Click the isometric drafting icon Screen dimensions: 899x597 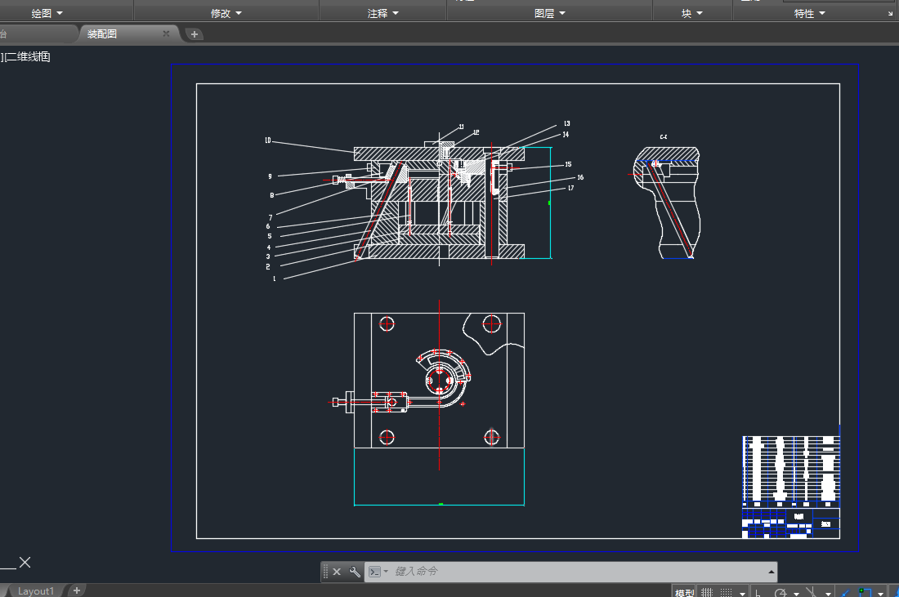pos(812,592)
